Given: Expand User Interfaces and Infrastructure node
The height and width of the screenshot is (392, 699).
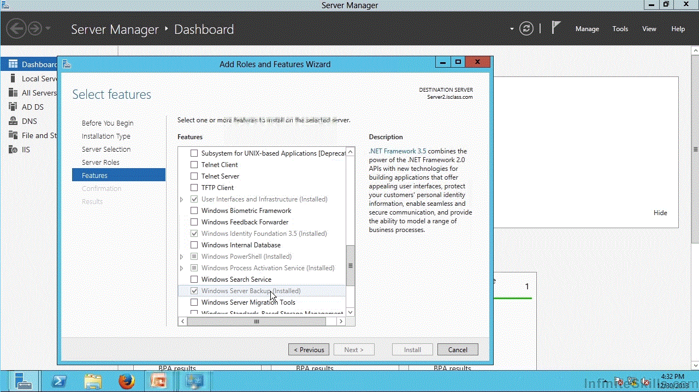Looking at the screenshot, I should [182, 199].
